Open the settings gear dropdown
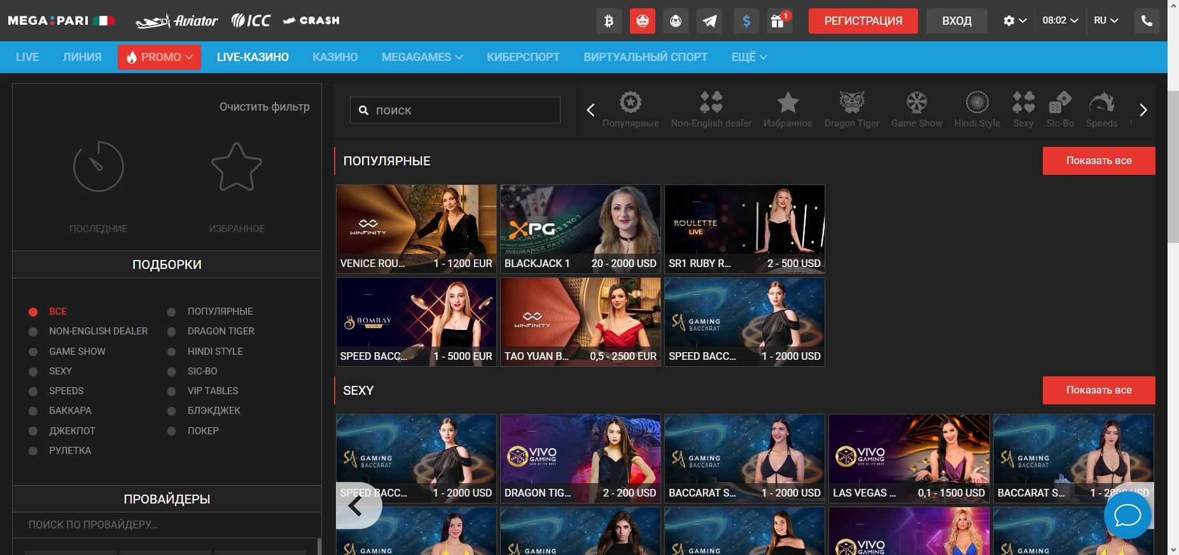Image resolution: width=1179 pixels, height=555 pixels. point(1015,21)
